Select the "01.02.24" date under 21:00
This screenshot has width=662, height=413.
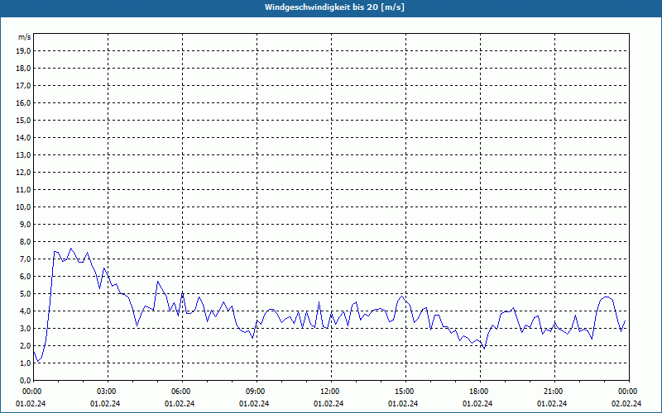(552, 404)
